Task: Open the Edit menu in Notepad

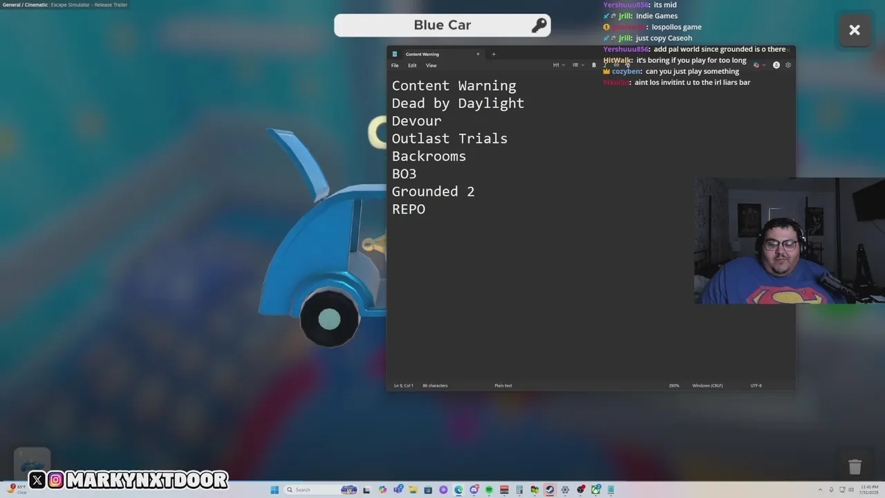Action: [x=412, y=65]
